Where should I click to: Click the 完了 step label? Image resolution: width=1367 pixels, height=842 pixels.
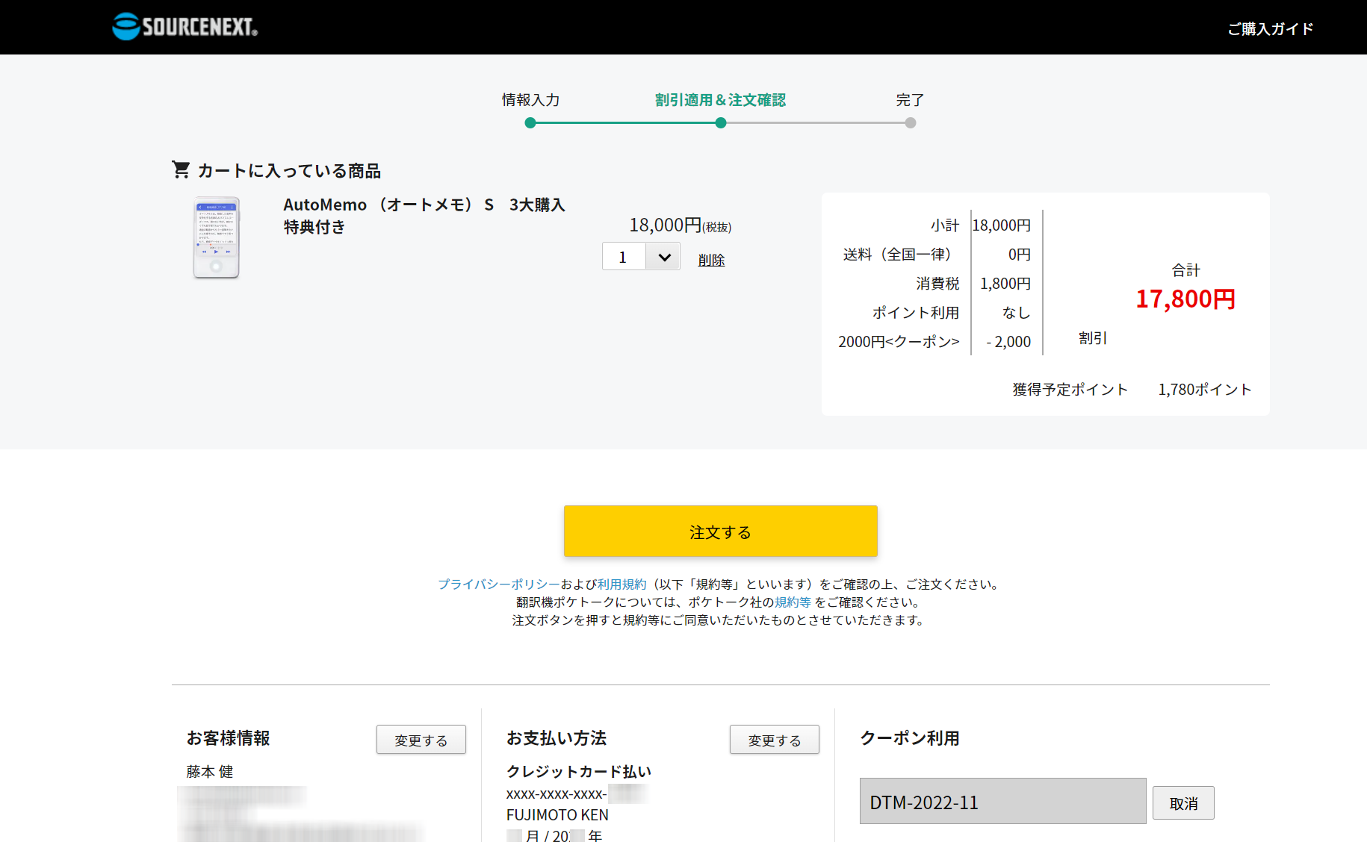click(x=910, y=99)
